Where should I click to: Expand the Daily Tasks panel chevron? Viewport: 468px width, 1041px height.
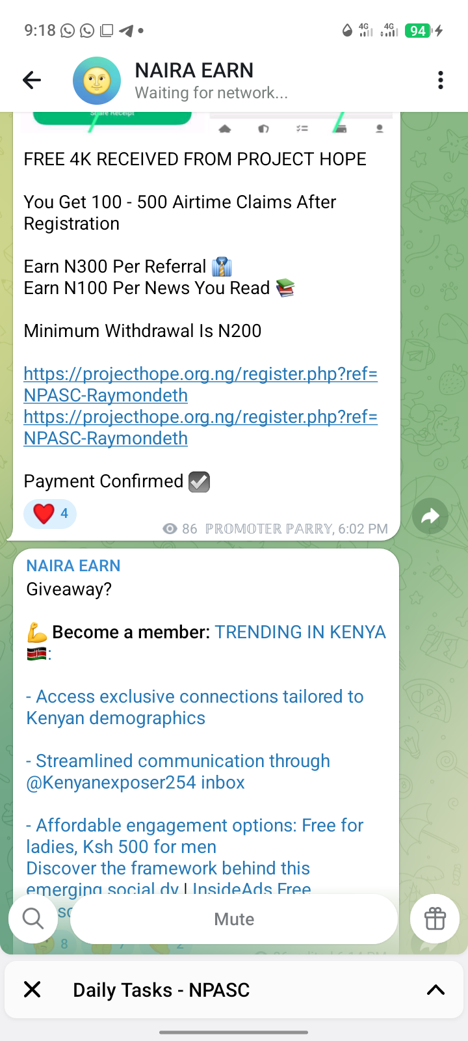[x=435, y=990]
